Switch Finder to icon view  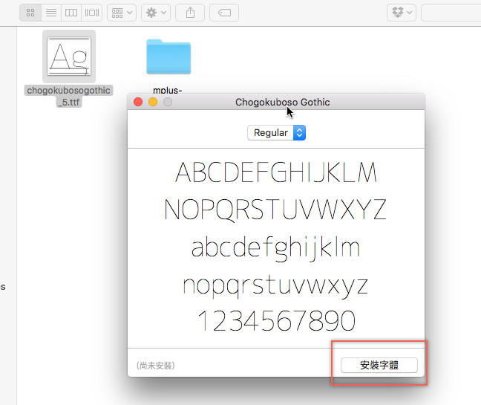(30, 13)
